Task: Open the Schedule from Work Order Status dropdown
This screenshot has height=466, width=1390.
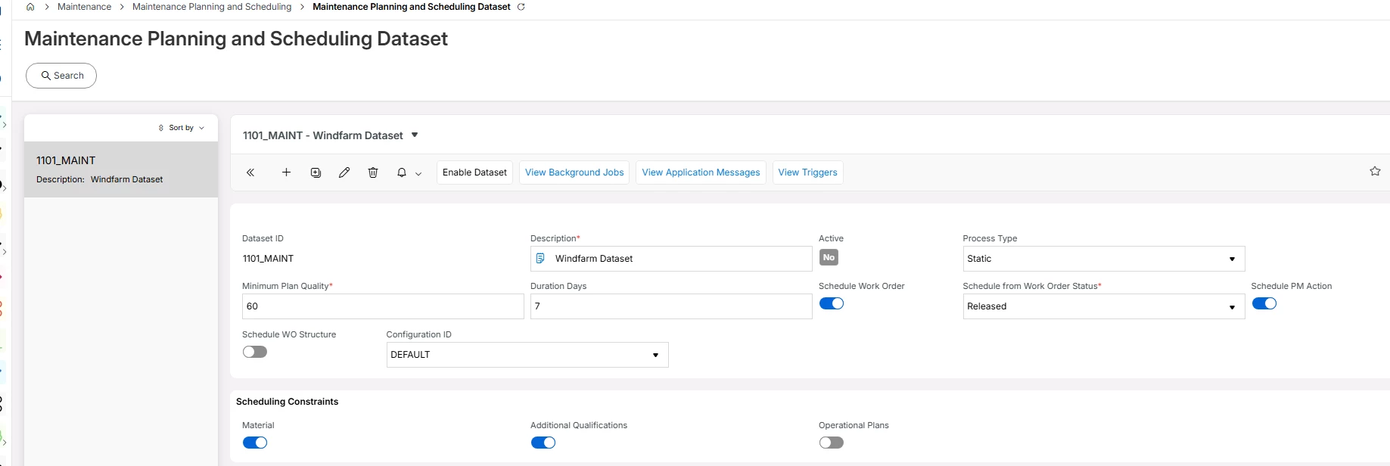Action: [x=1103, y=306]
